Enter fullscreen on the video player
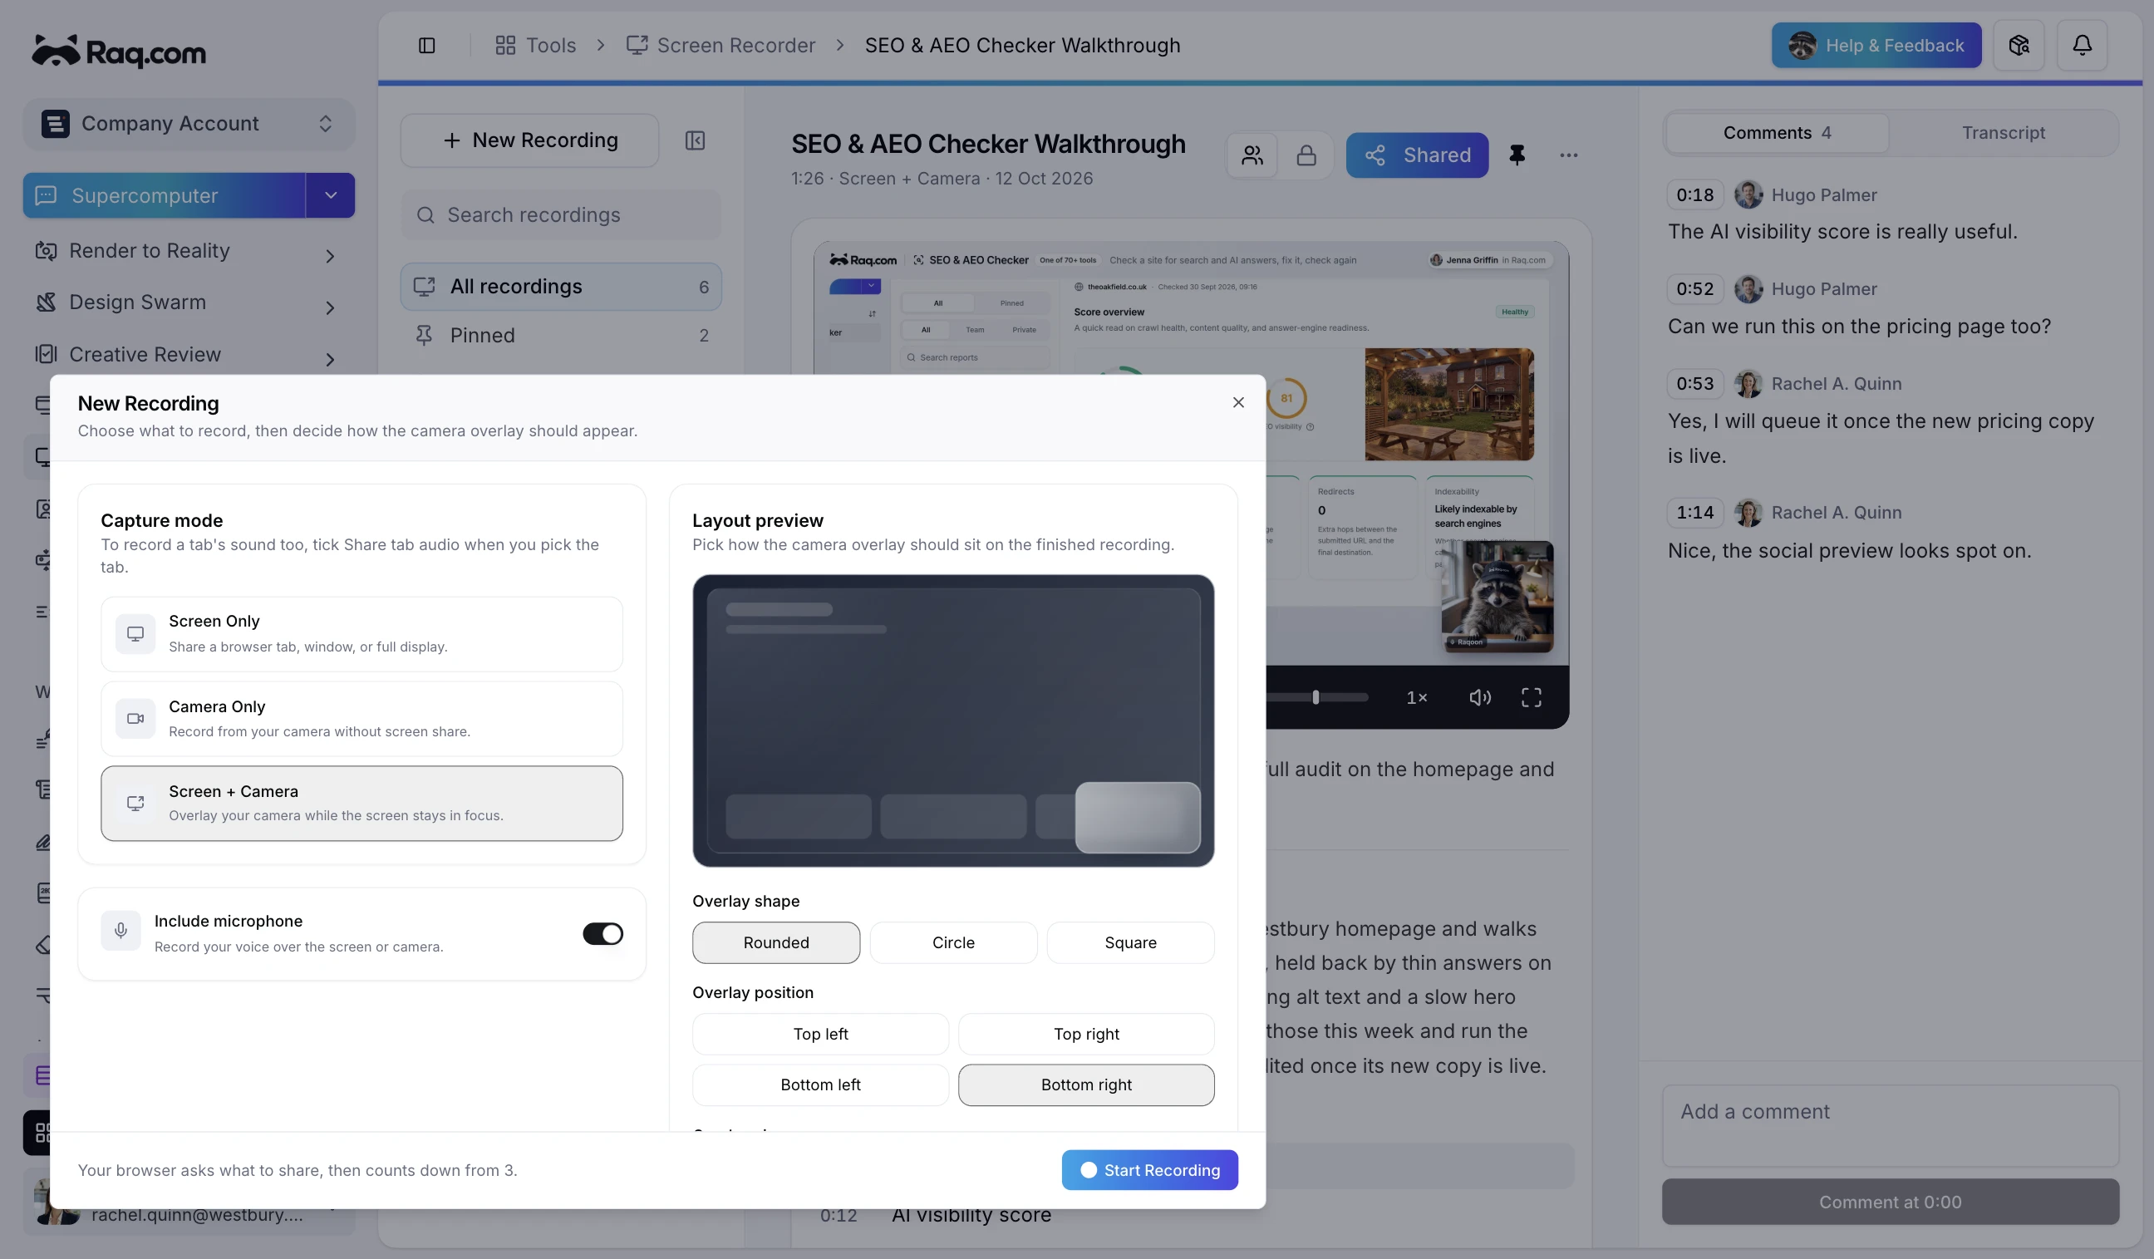 pos(1531,698)
